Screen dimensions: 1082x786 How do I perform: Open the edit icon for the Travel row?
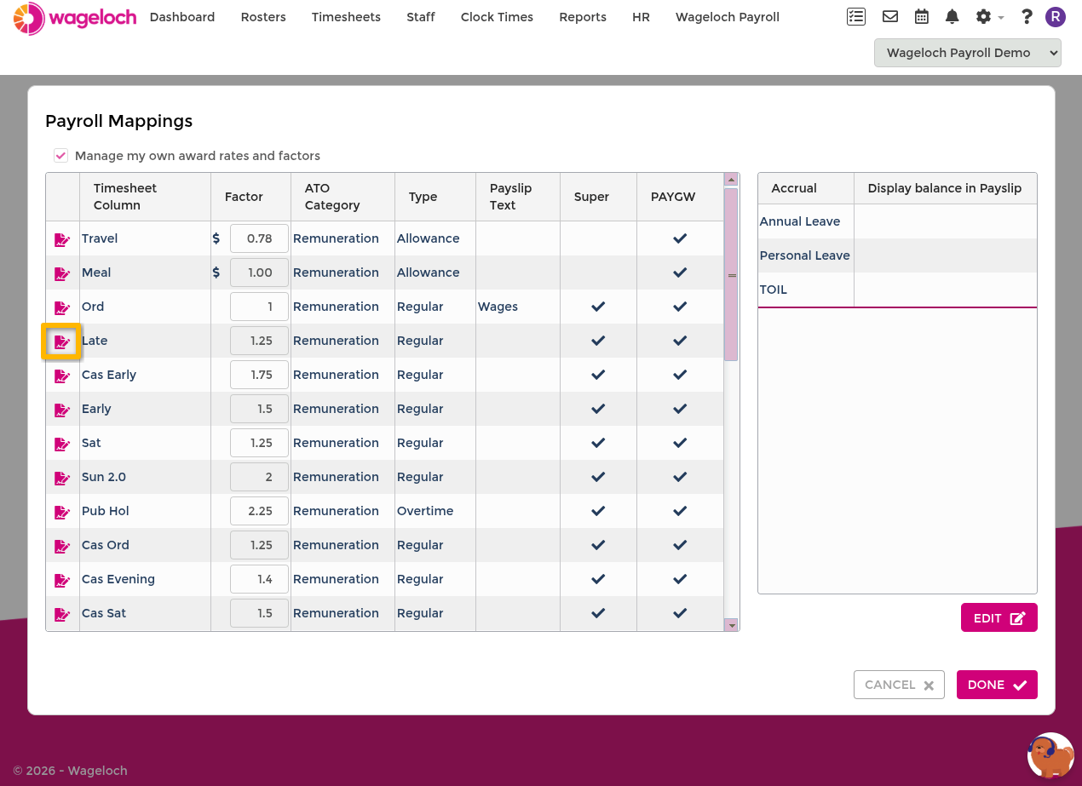coord(62,239)
